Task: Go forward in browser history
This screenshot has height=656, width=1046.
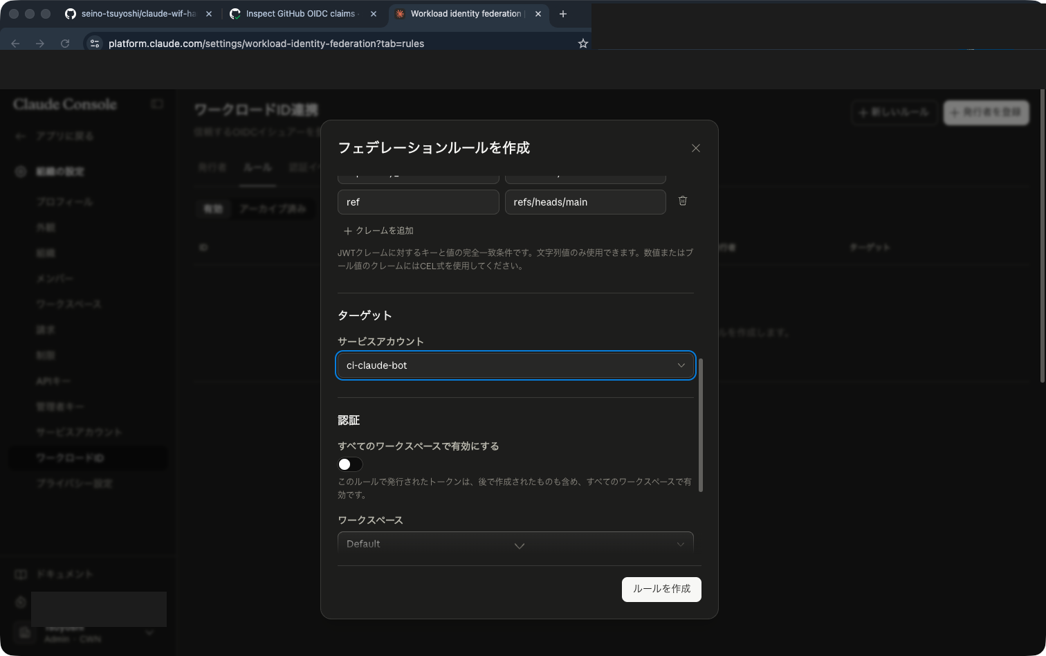Action: [40, 44]
